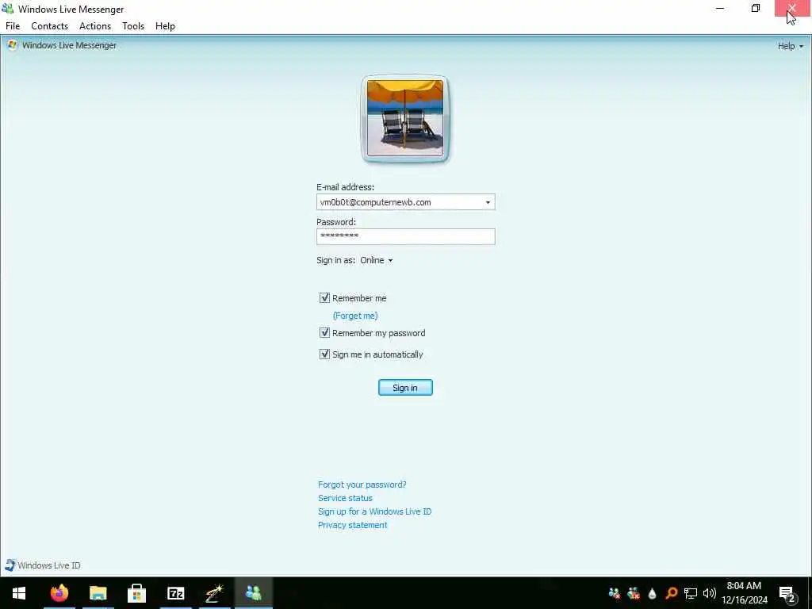Launch Firefox from the taskbar
This screenshot has width=812, height=609.
(59, 593)
